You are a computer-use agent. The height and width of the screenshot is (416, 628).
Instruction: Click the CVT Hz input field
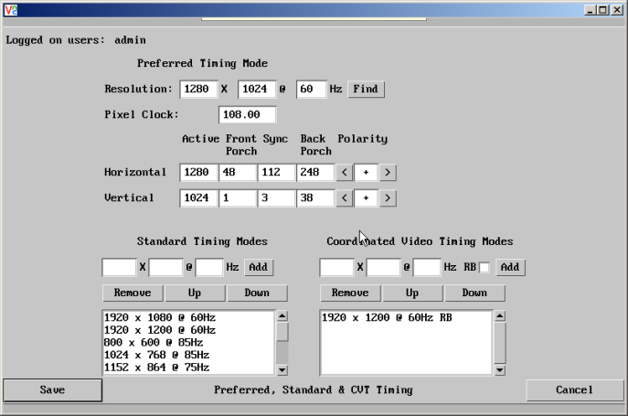tap(427, 267)
